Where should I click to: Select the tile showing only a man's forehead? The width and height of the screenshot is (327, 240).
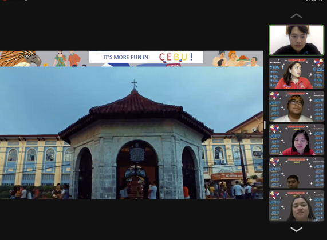296,173
